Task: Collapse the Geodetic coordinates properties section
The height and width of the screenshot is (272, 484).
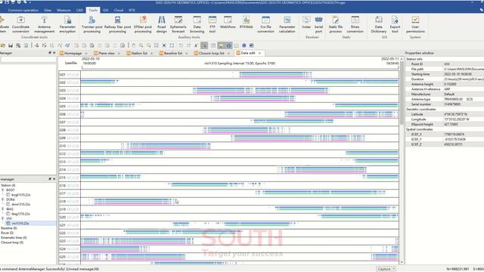Action: (420, 109)
